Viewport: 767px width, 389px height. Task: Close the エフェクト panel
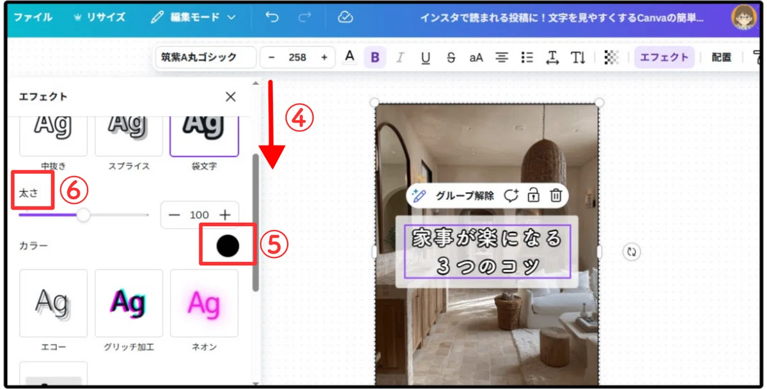(x=231, y=96)
